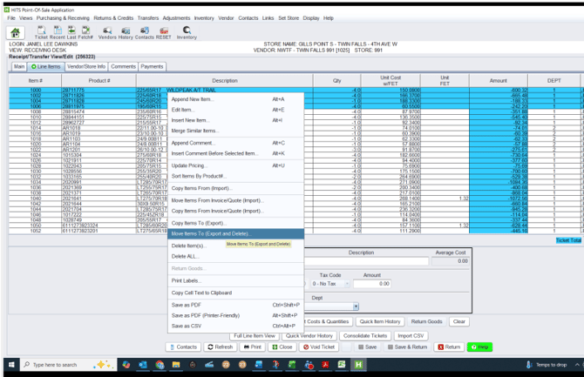Click the Void Ticket button
584x377 pixels.
319,347
